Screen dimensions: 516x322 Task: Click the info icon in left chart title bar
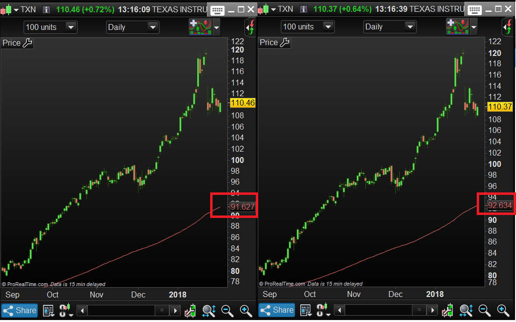pos(47,9)
